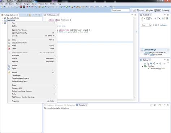The height and width of the screenshot is (133, 171).
Task: Toggle Hide Local Types in Outline toolbar
Action: 160,63
